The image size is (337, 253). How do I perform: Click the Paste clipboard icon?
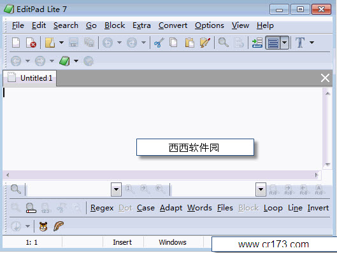pos(190,43)
